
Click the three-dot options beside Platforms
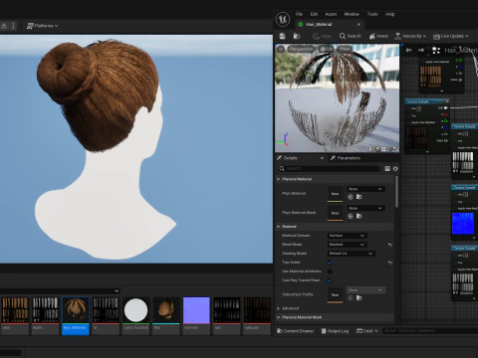tap(13, 26)
